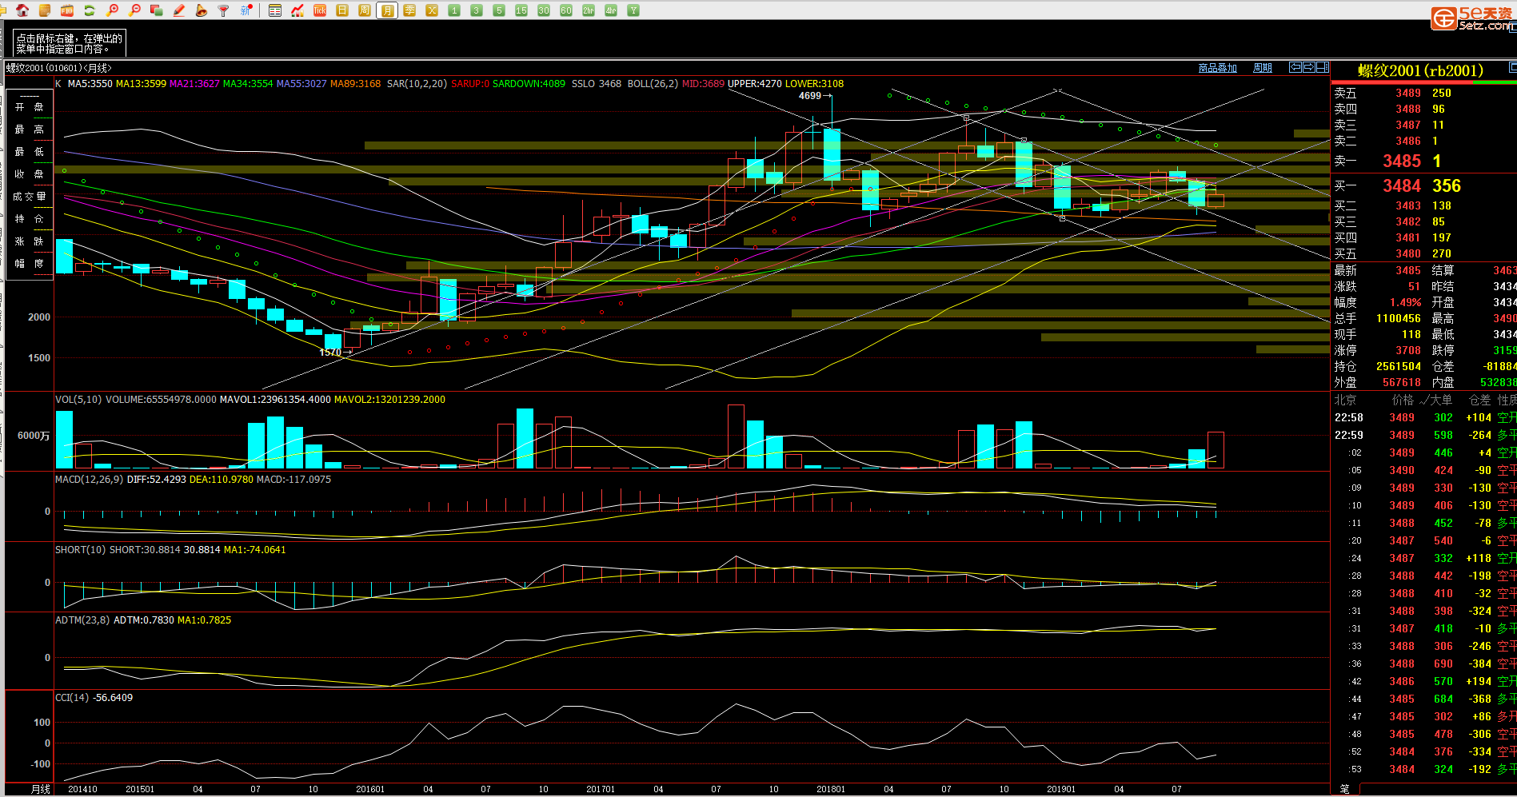Select the daily '日' period button
Screen dimensions: 1517x797
(x=342, y=10)
